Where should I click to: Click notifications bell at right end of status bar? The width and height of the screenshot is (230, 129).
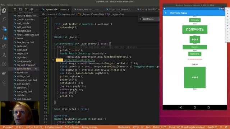tap(226, 127)
